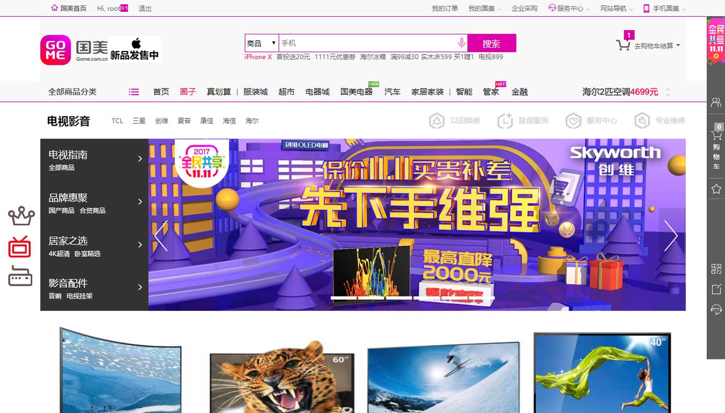The width and height of the screenshot is (725, 413).
Task: Expand 影音配件 category row
Action: [94, 289]
